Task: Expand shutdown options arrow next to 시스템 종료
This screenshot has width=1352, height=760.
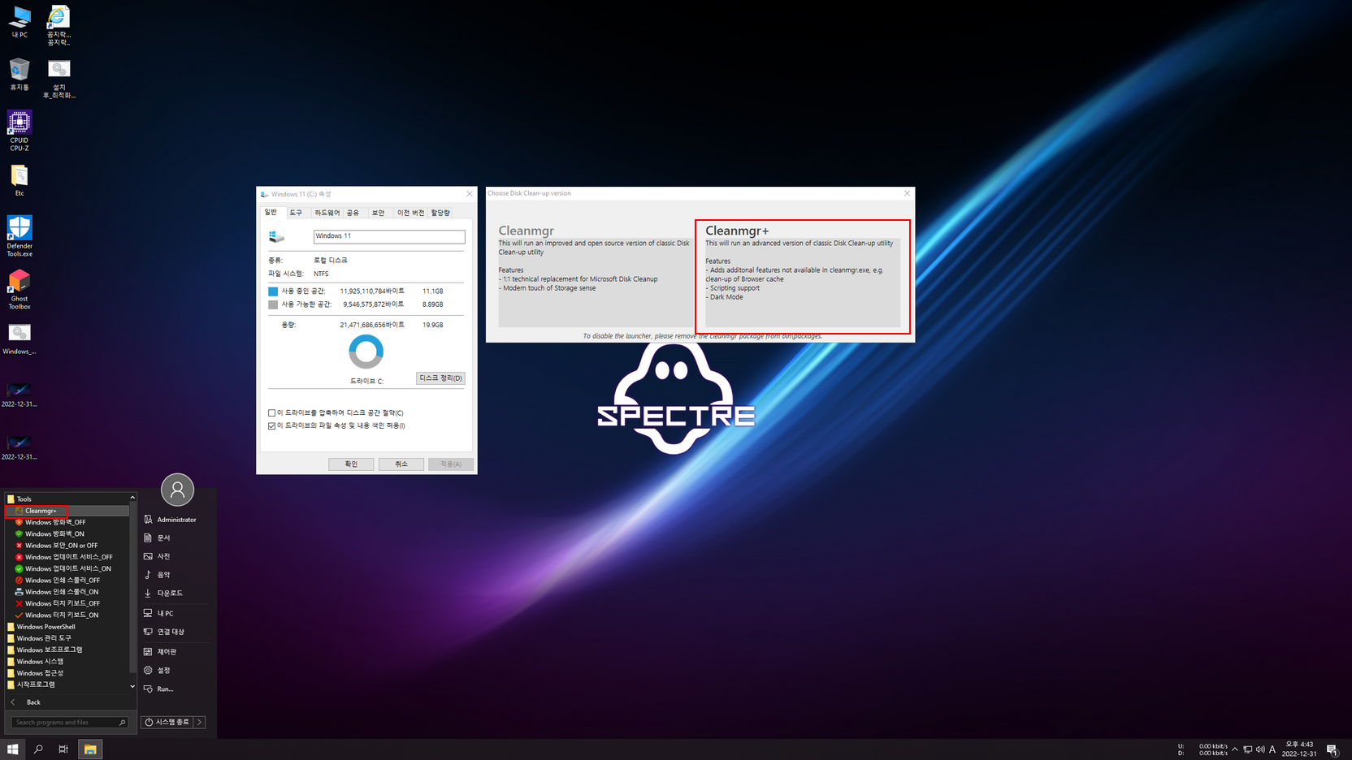Action: tap(200, 722)
